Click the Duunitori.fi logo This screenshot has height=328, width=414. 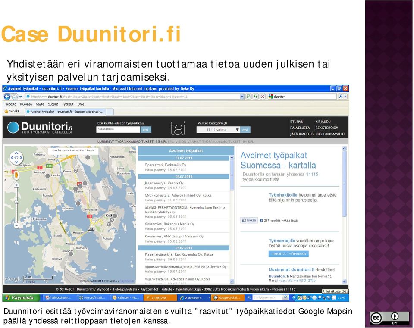pos(40,128)
